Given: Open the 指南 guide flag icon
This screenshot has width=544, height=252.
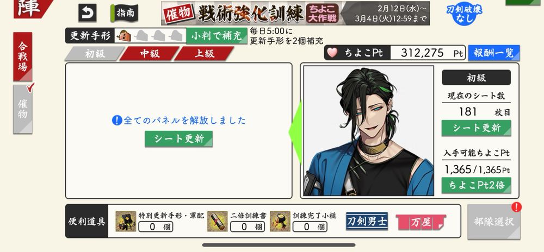Looking at the screenshot, I should [124, 13].
